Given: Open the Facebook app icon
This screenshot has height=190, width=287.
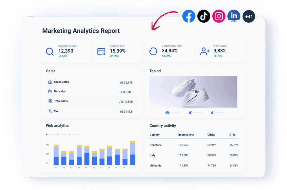Looking at the screenshot, I should click(x=189, y=16).
